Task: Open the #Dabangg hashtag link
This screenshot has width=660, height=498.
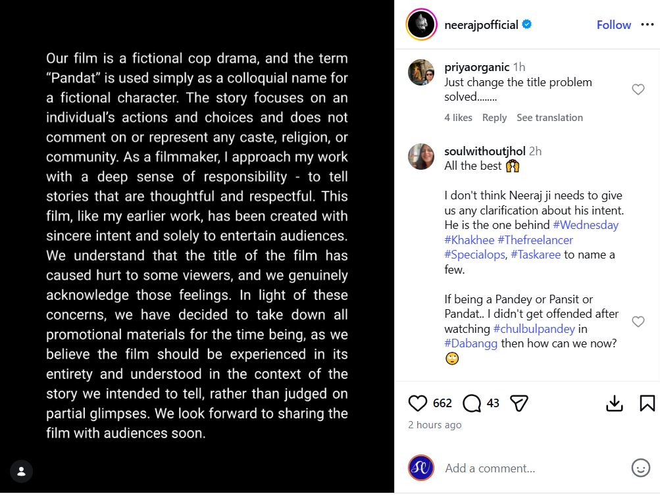Action: pyautogui.click(x=470, y=343)
